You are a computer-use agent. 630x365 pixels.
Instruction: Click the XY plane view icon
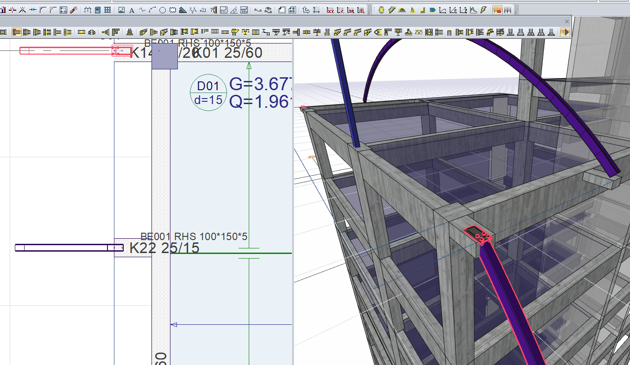tap(330, 10)
